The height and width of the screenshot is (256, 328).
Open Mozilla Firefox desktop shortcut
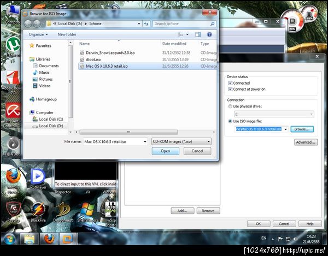tap(13, 181)
